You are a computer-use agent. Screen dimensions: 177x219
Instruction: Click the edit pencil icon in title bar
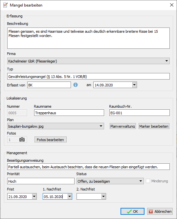click(x=6, y=5)
